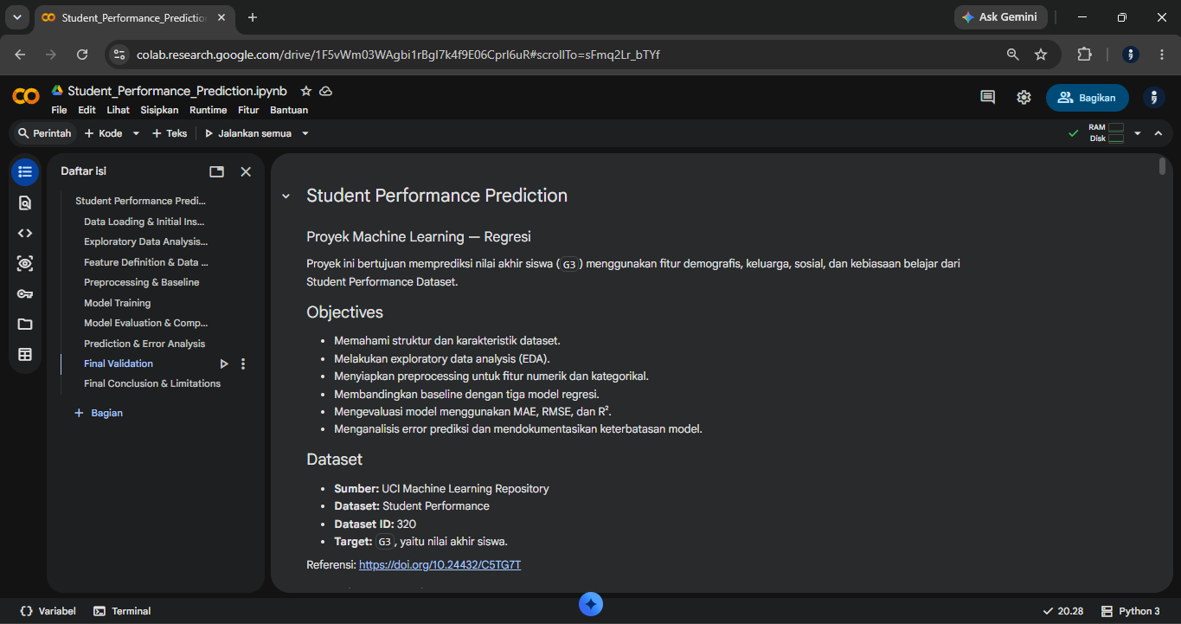Open the Chrome tab search dropdown

[x=16, y=17]
